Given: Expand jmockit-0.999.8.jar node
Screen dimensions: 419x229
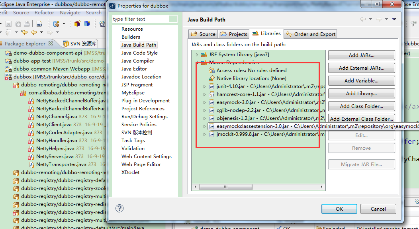Looking at the screenshot, I should tap(204, 134).
